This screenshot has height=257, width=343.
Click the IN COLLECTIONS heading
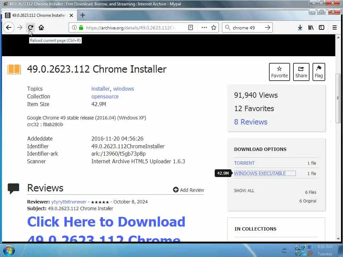pos(255,229)
